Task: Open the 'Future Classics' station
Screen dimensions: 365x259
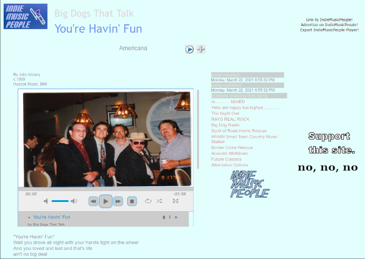Action: [x=226, y=159]
